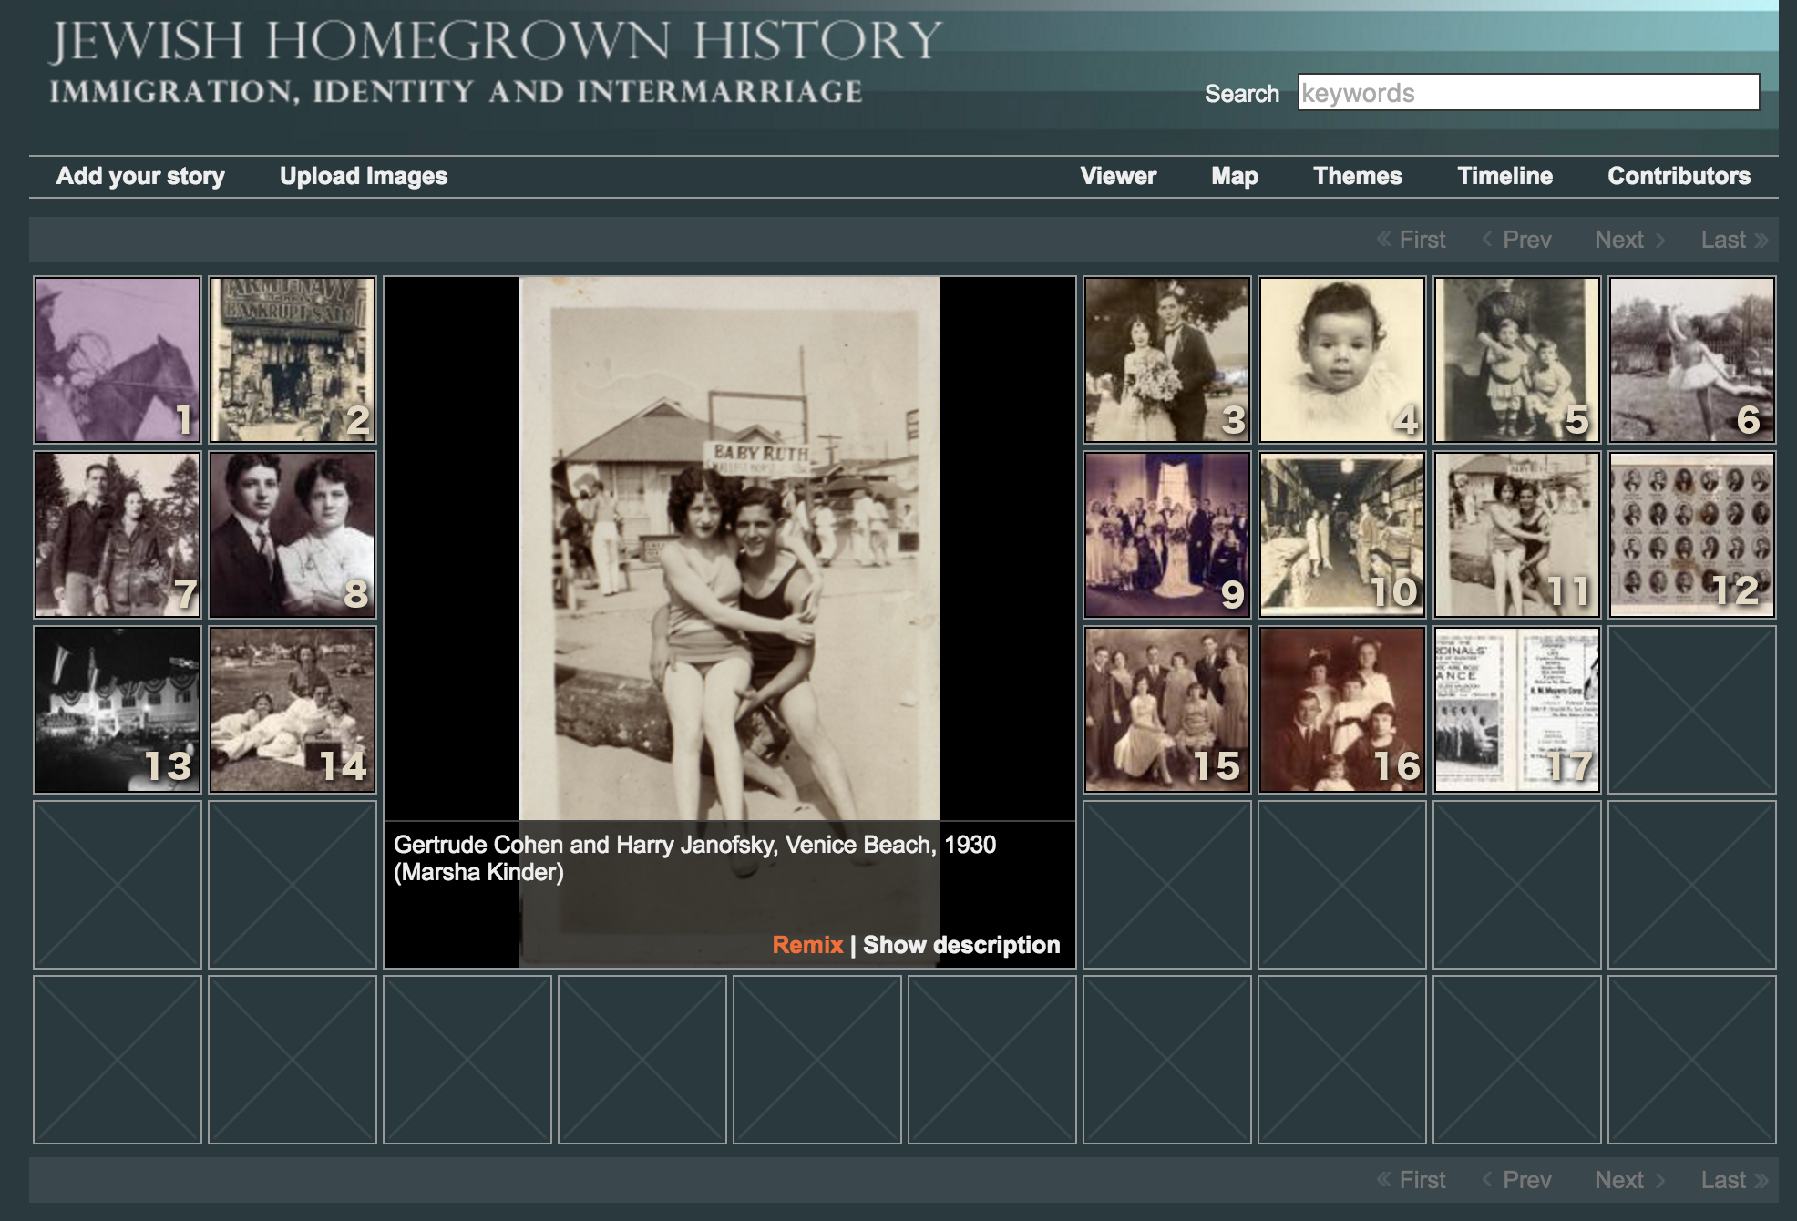
Task: Select thumbnail 12 class portraits grid
Action: (1692, 535)
